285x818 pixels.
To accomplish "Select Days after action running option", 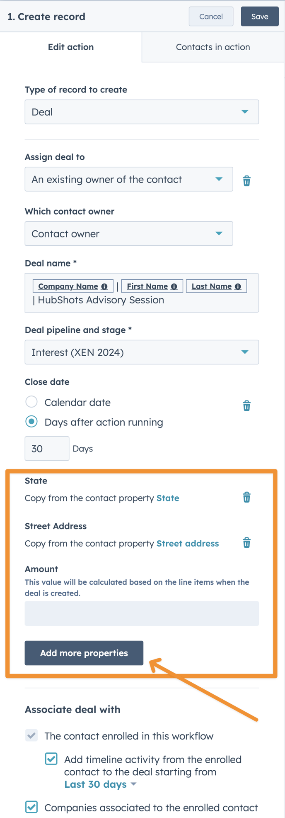I will (31, 422).
